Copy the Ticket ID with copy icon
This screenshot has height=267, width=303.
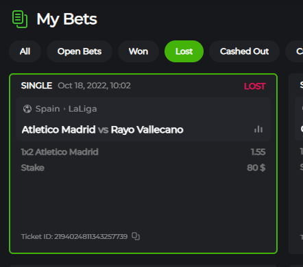point(136,236)
